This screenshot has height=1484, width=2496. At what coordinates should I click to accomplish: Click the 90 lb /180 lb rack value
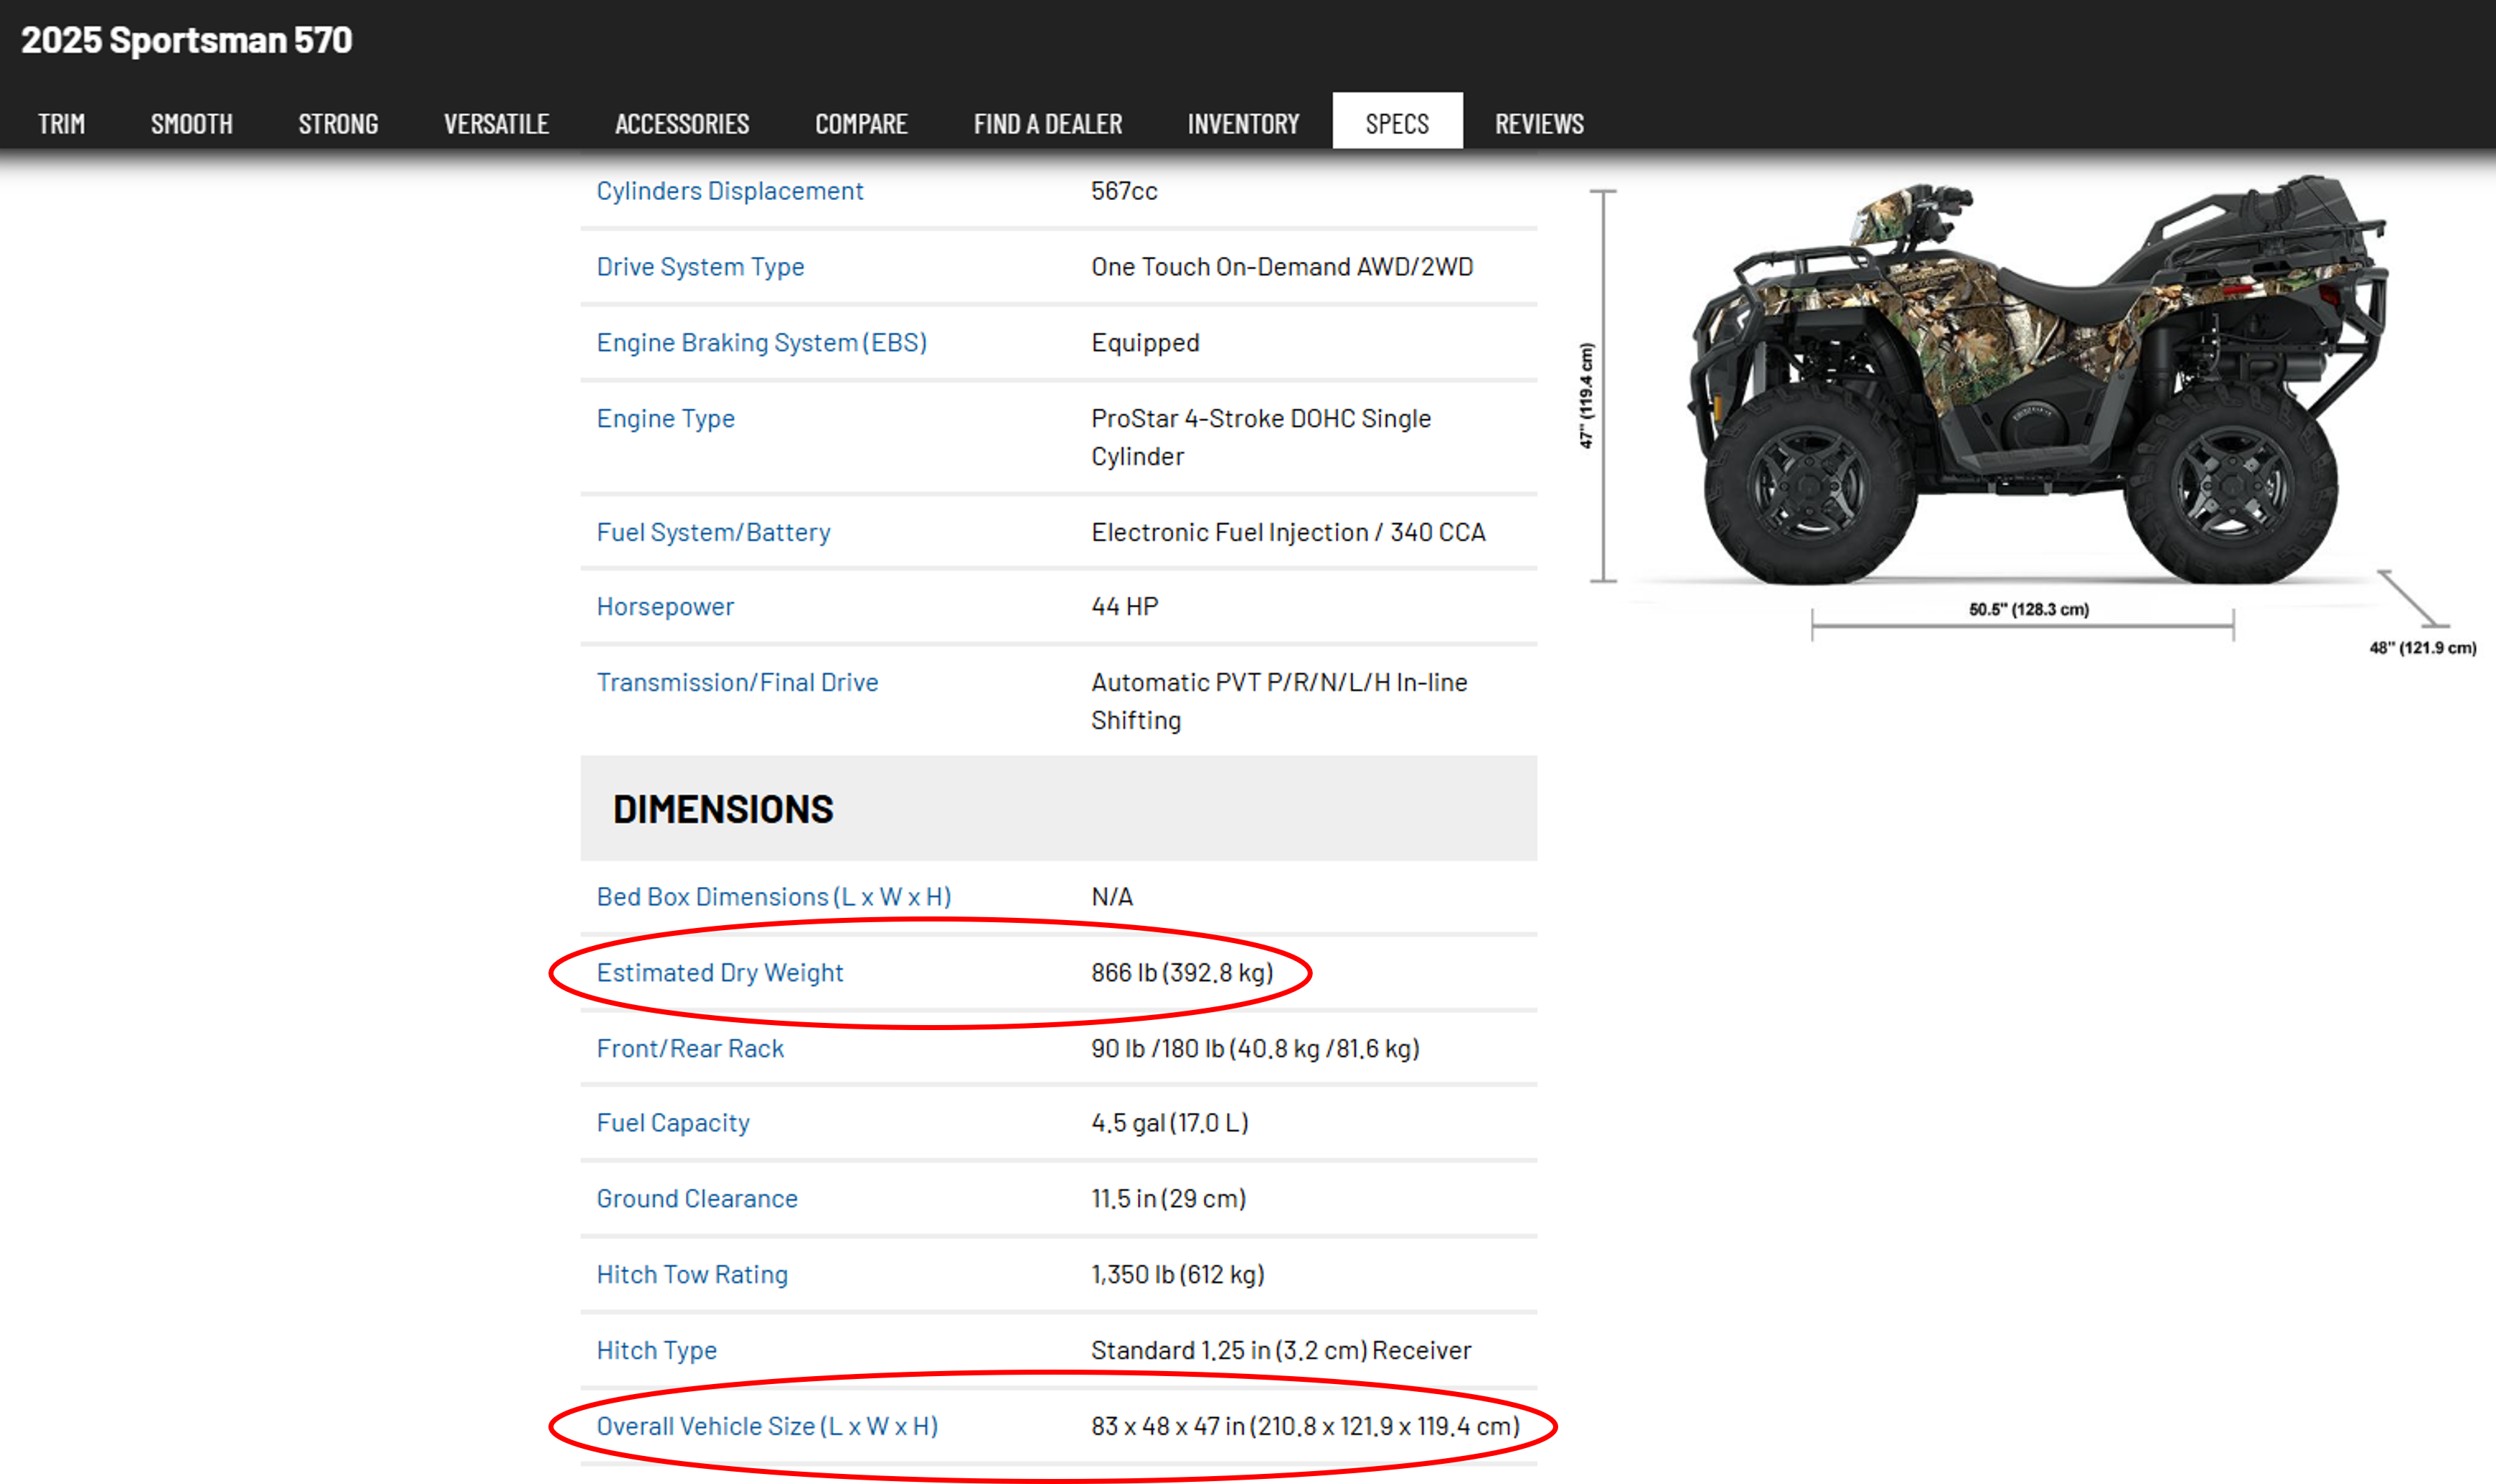coord(1255,1049)
